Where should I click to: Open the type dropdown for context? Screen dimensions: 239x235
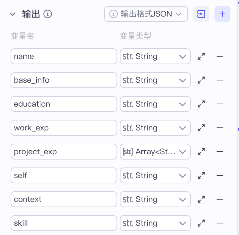[x=155, y=199]
